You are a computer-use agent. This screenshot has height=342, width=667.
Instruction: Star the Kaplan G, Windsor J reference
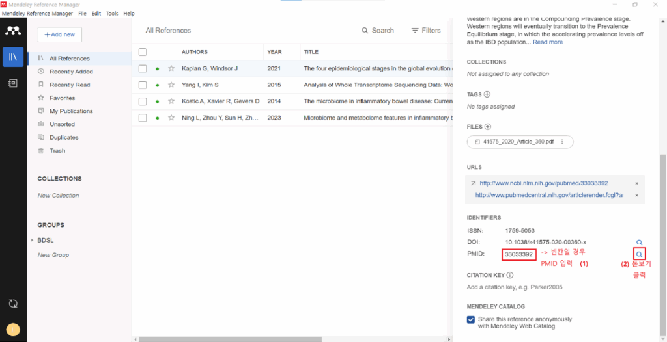pos(171,68)
